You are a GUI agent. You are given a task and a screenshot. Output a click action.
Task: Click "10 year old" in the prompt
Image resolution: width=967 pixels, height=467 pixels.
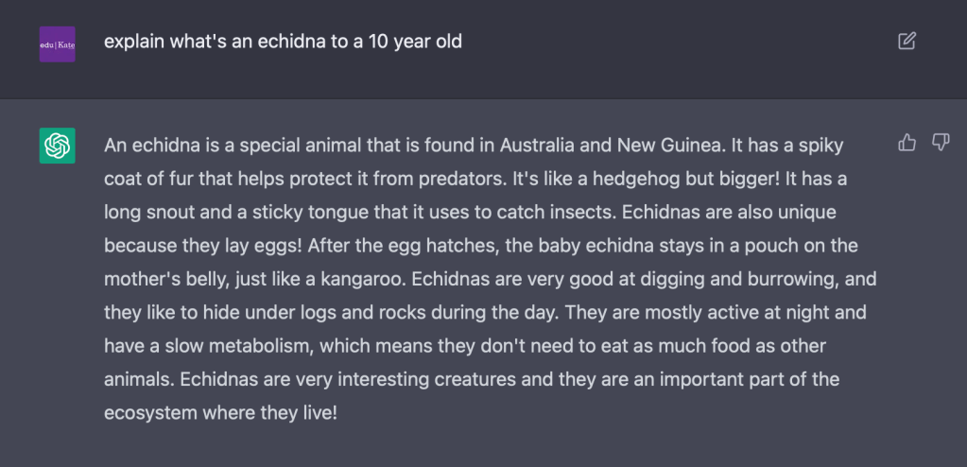point(415,43)
